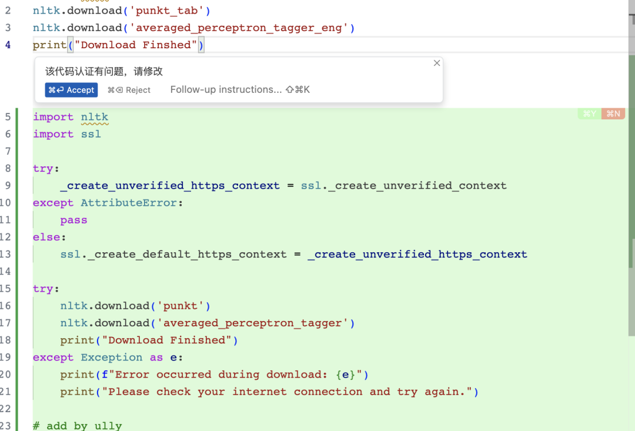This screenshot has height=431, width=635.
Task: Click the Reject button
Action: (129, 90)
